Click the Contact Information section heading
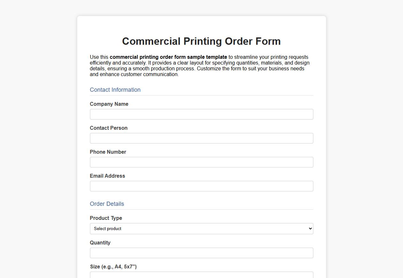403x278 pixels. tap(115, 90)
